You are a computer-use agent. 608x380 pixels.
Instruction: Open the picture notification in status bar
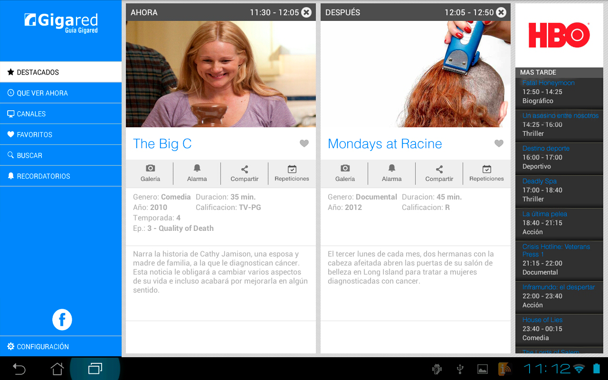coord(483,369)
